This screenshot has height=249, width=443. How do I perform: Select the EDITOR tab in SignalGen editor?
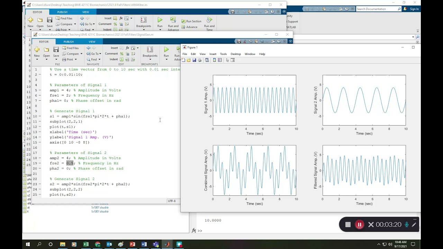click(44, 41)
